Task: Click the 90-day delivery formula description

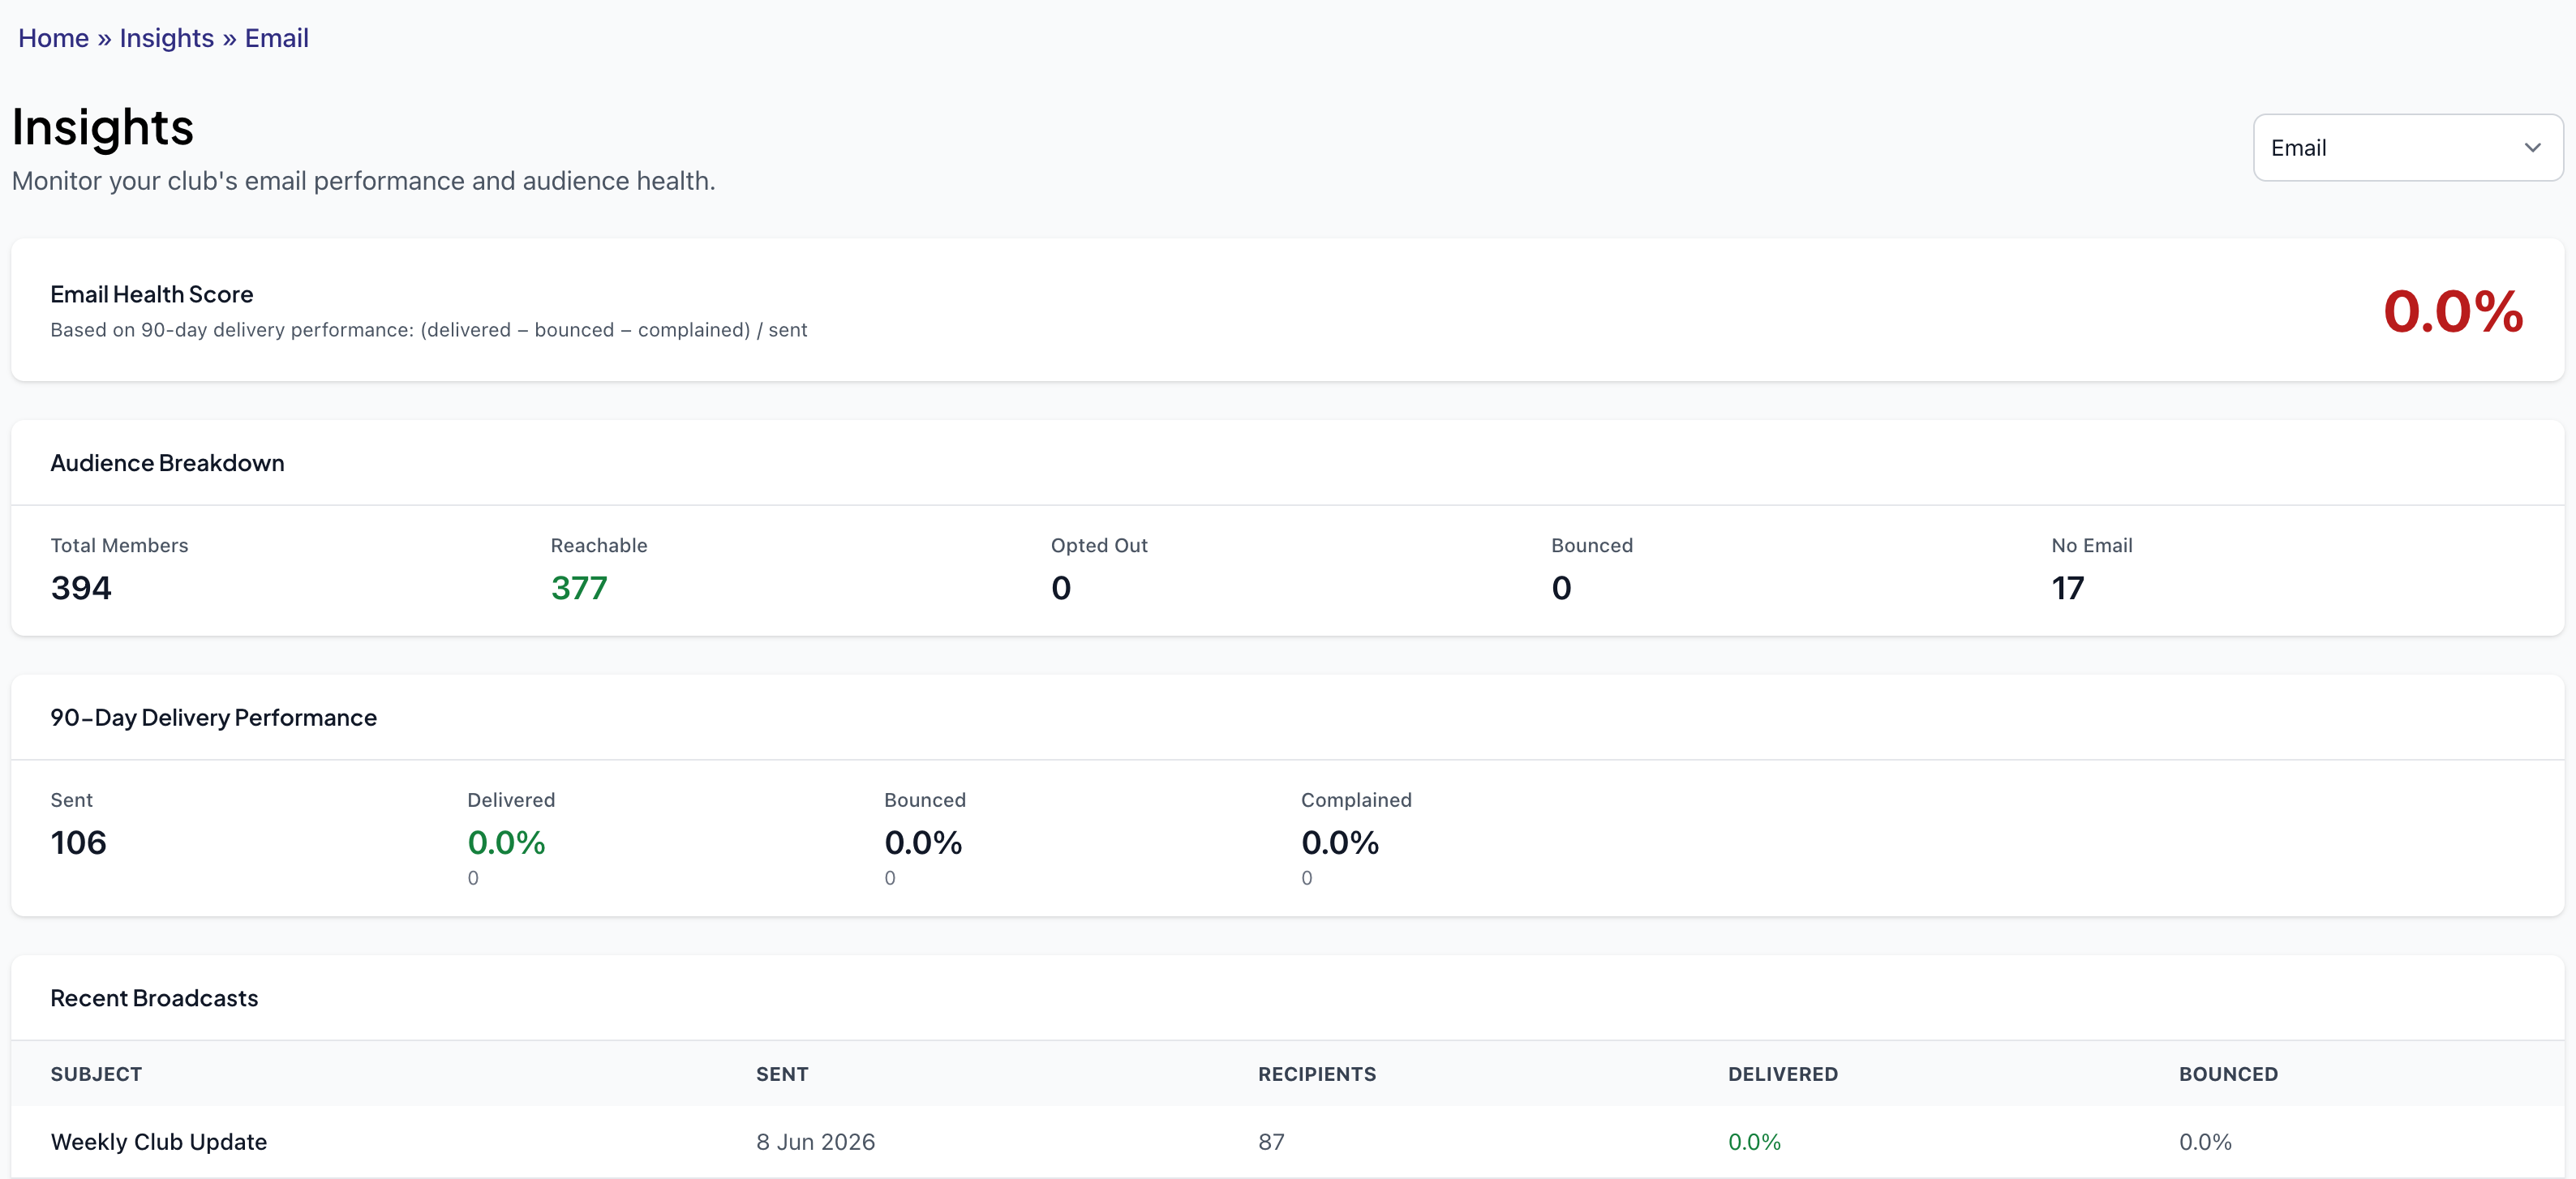Action: [x=429, y=330]
